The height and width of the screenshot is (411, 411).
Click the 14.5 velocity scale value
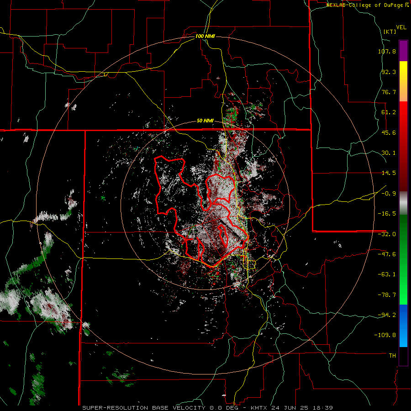[389, 173]
